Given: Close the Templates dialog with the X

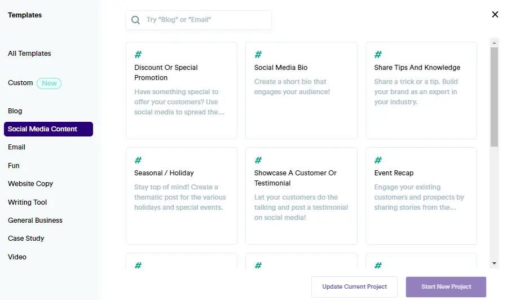Looking at the screenshot, I should [495, 15].
